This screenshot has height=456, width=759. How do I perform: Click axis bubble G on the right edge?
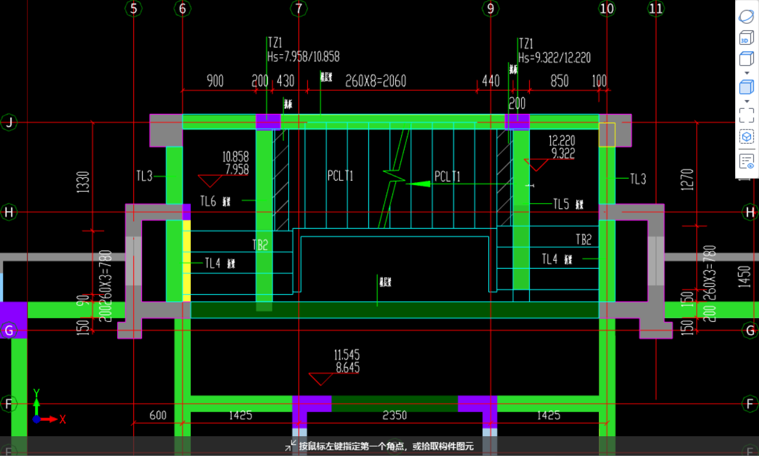click(750, 331)
